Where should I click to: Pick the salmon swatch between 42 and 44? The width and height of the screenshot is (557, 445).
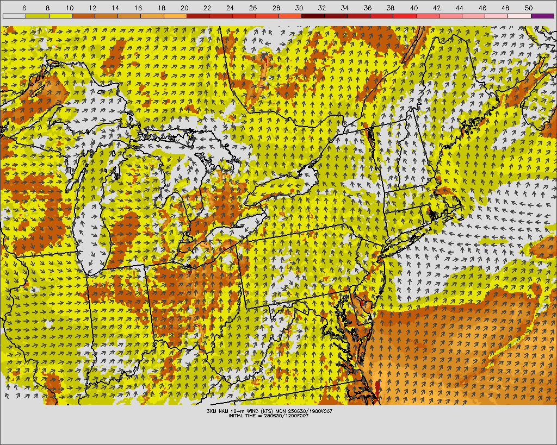point(450,16)
